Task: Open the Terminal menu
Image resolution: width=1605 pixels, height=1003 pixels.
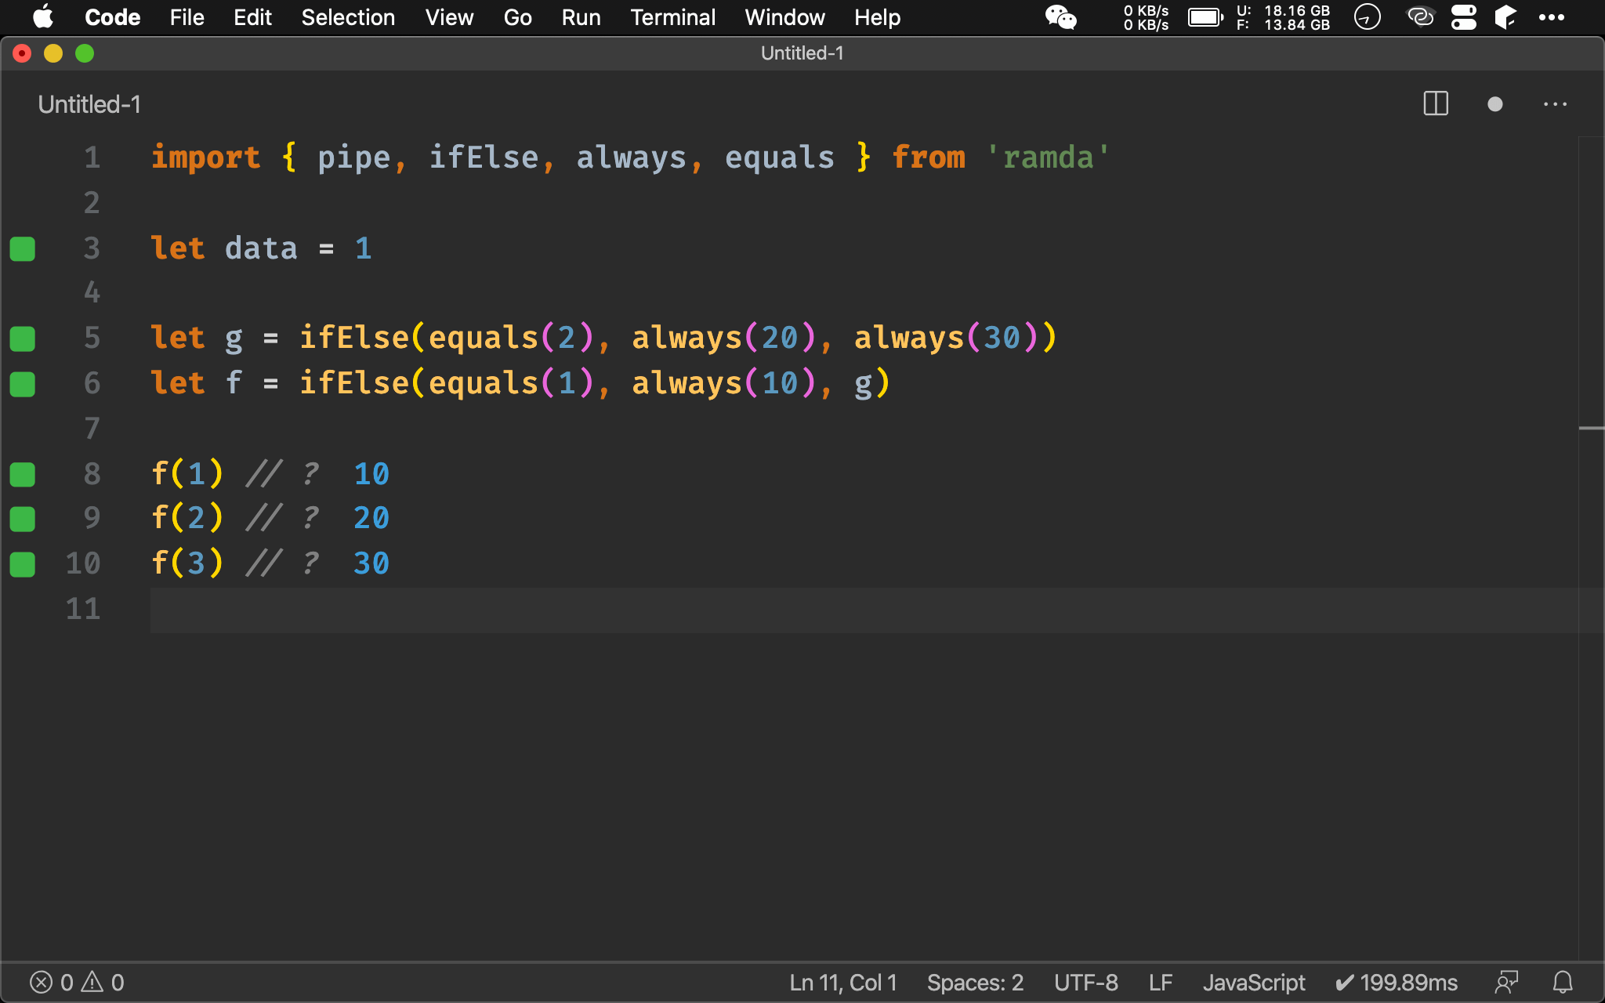Action: (672, 17)
